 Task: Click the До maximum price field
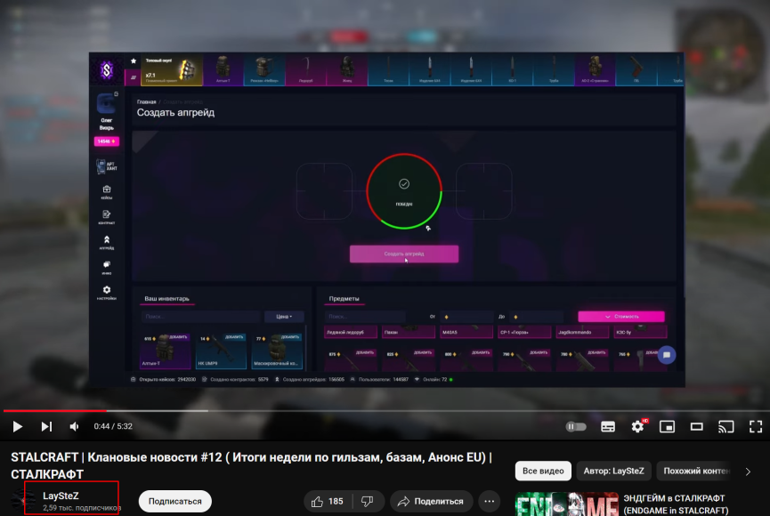(x=536, y=317)
